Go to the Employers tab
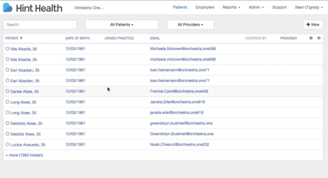This screenshot has width=328, height=178. pyautogui.click(x=205, y=7)
